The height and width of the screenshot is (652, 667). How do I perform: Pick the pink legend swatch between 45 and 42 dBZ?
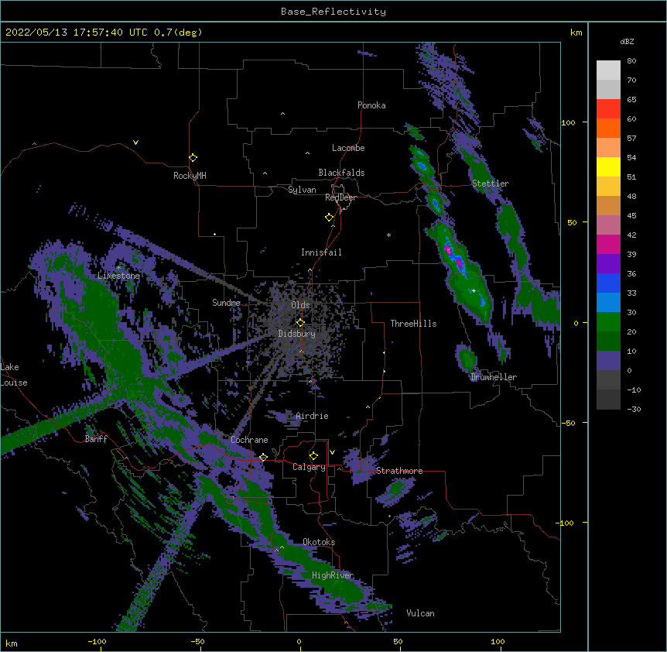(x=608, y=225)
